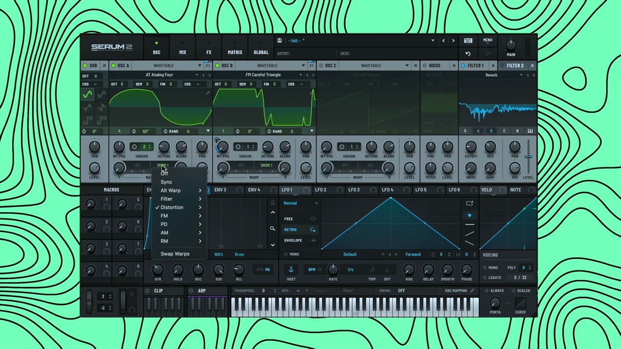Click the LFO dotted note icon
The width and height of the screenshot is (621, 349).
387,270
